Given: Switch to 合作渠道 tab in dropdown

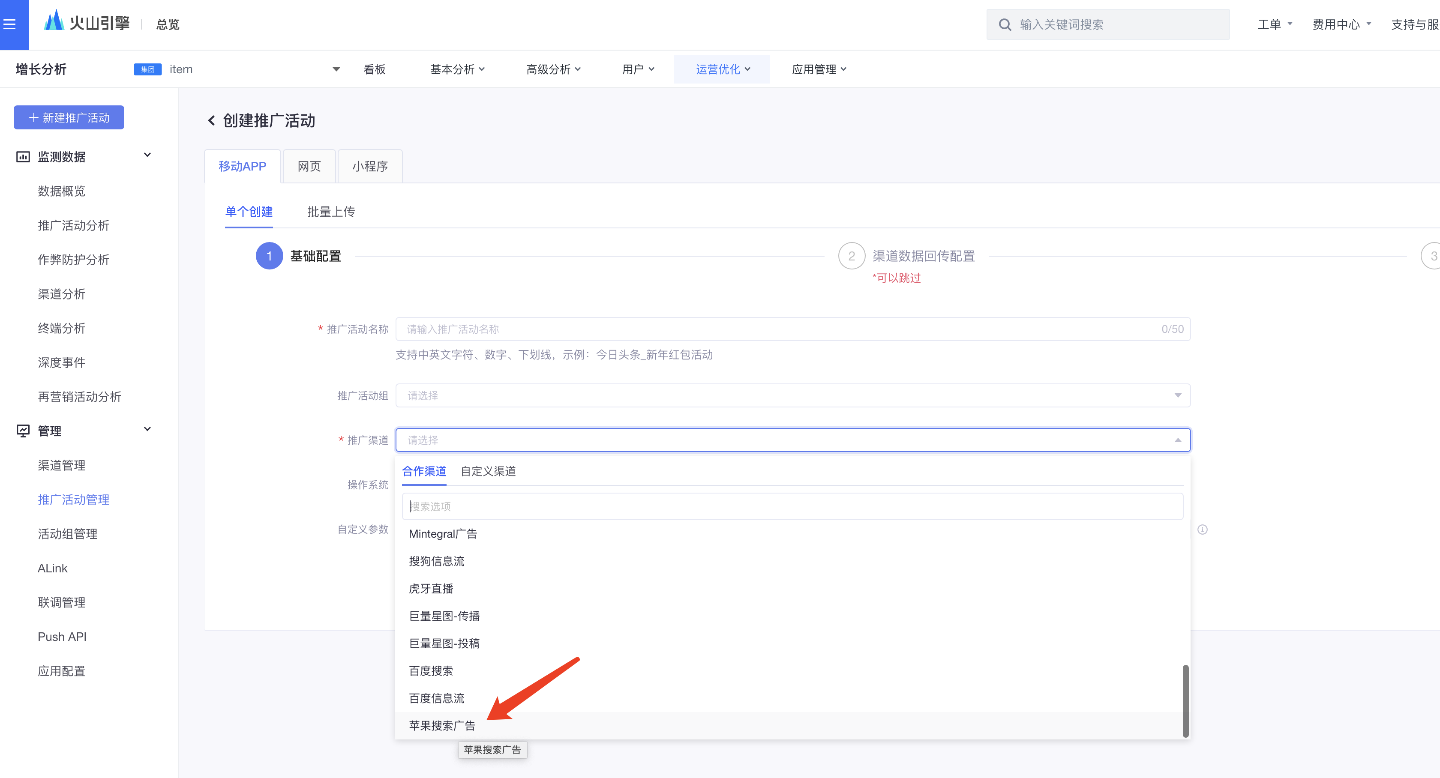Looking at the screenshot, I should point(424,471).
